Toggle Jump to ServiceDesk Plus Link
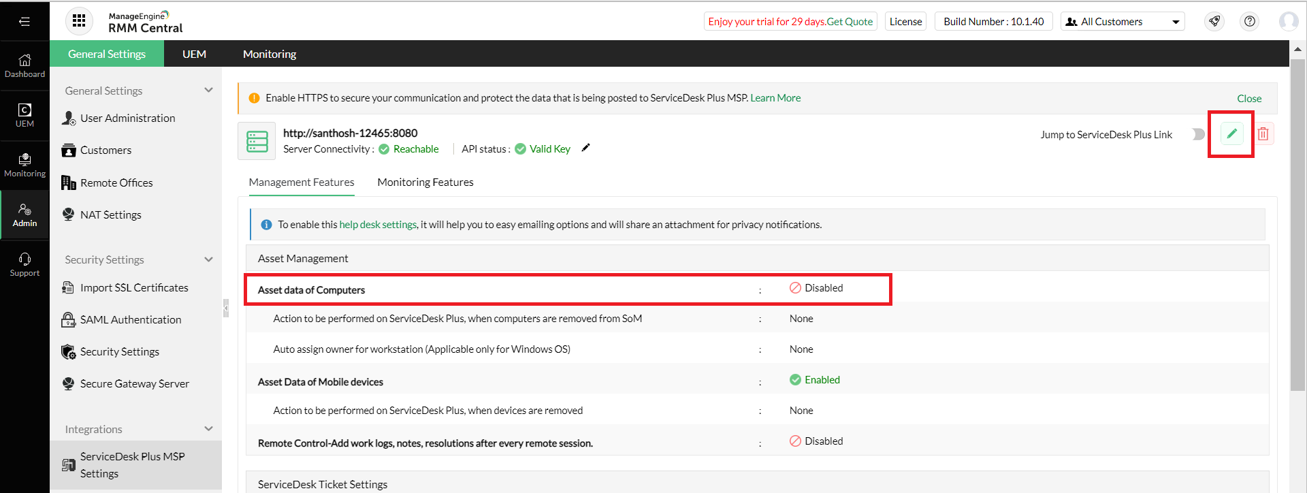The image size is (1307, 493). [1197, 134]
